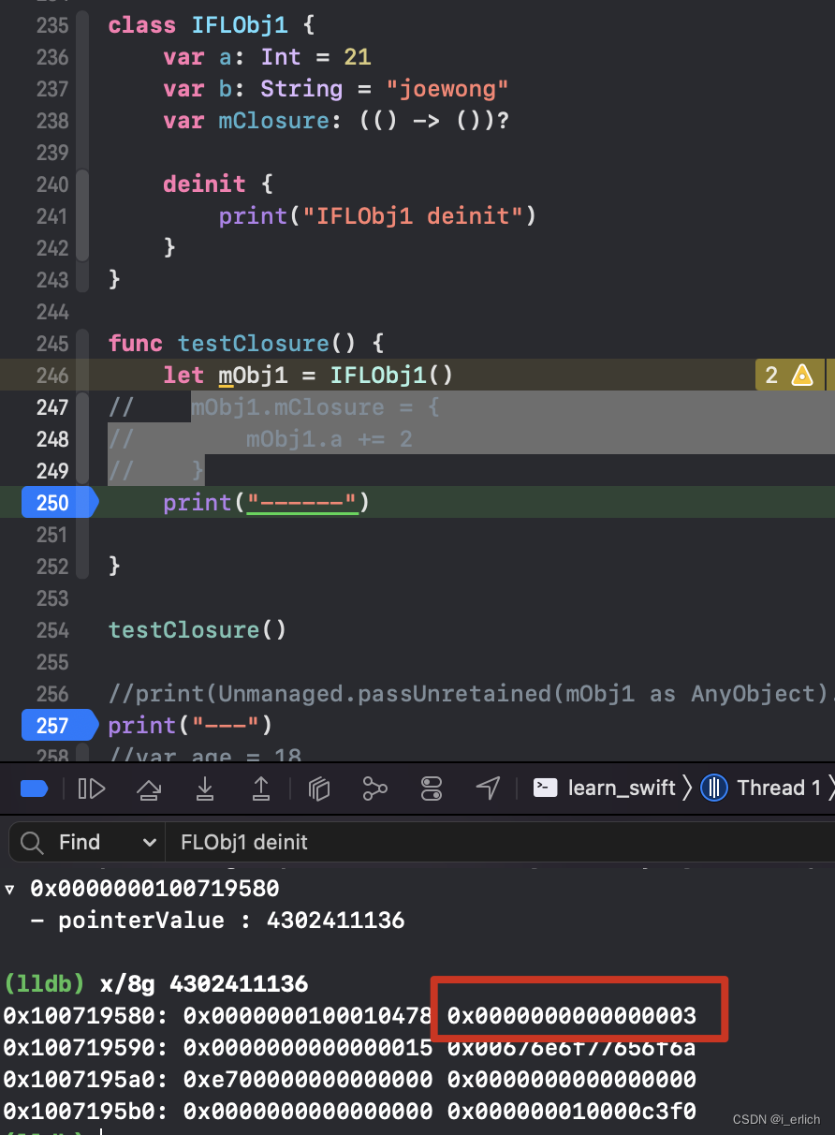The height and width of the screenshot is (1135, 835).
Task: Click the Simulate Location arrow icon
Action: [x=488, y=789]
